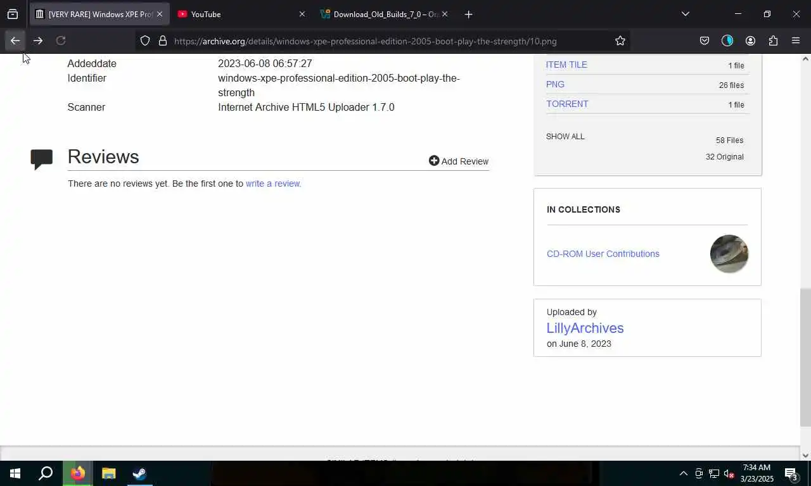Open the Firefox hamburger application menu
This screenshot has height=486, width=811.
coord(796,40)
